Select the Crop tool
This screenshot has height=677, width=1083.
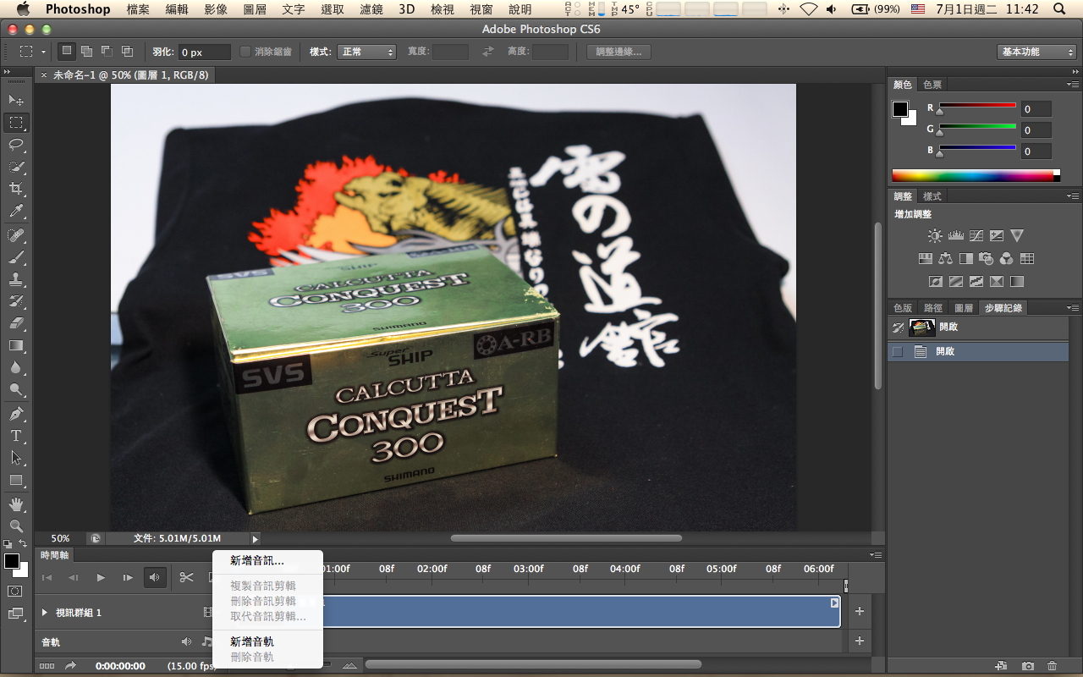click(x=16, y=189)
